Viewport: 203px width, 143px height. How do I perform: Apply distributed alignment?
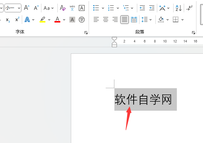tap(134, 20)
